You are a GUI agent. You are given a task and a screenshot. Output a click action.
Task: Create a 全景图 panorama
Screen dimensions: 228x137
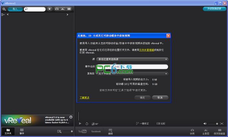pos(206,132)
